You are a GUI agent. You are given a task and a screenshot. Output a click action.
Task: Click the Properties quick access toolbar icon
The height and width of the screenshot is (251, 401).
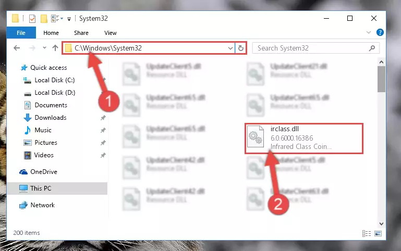pos(32,19)
